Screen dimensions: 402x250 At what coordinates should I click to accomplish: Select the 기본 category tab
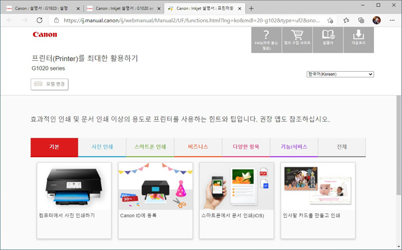[55, 147]
